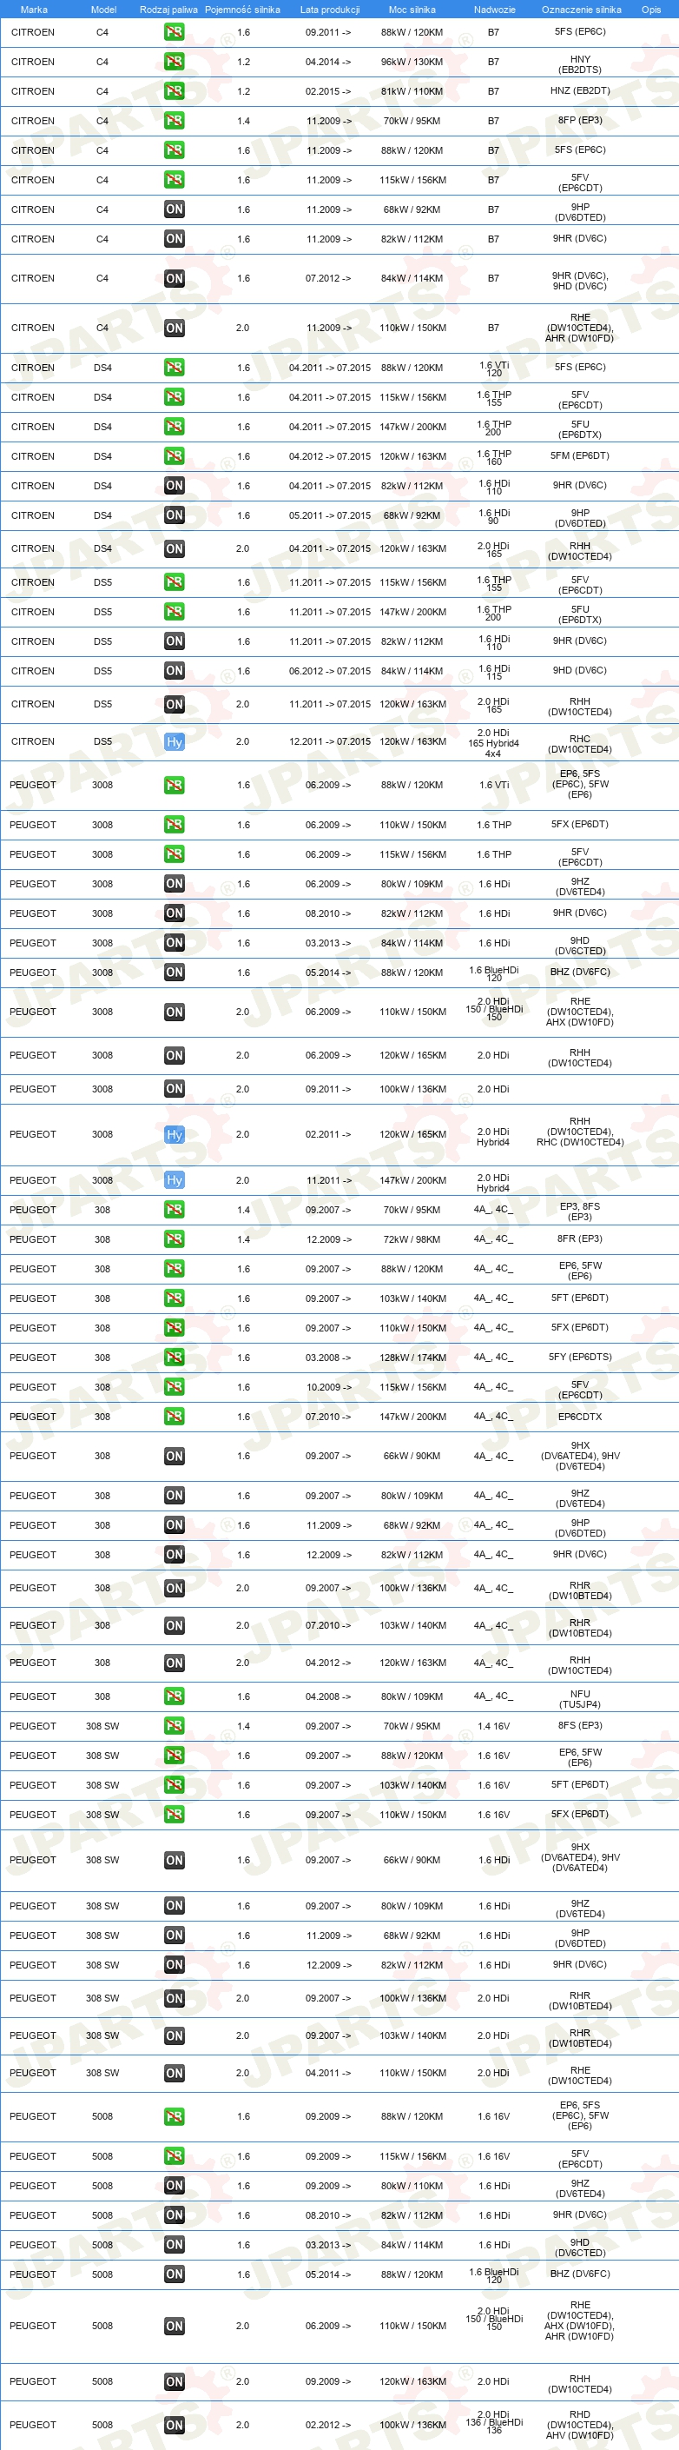
Task: Click the Marka column header
Action: (x=34, y=10)
